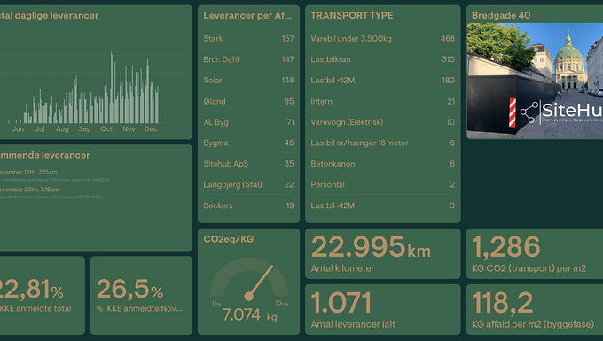Click the CO2eq/KG gauge dial
603x341 pixels.
tap(249, 279)
